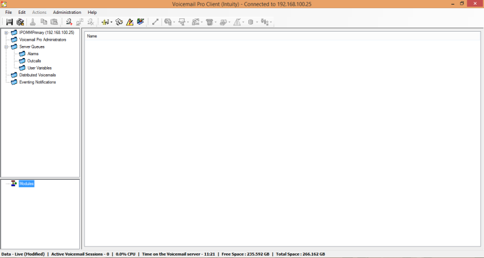Open dropdown arrow beside Mailbox Actions icon

187,22
